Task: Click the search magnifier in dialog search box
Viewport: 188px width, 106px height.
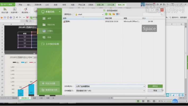Action: coord(162,14)
